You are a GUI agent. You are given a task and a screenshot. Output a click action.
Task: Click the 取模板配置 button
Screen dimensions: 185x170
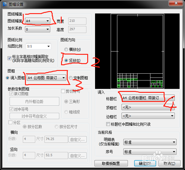[111, 163]
